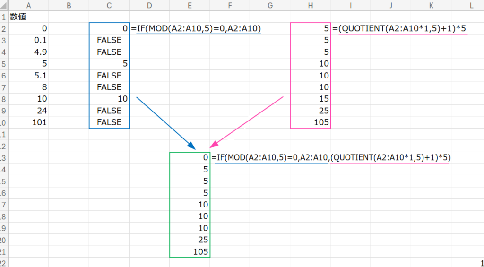Click cell A3 containing 0.1
The width and height of the screenshot is (484, 267).
pos(29,40)
